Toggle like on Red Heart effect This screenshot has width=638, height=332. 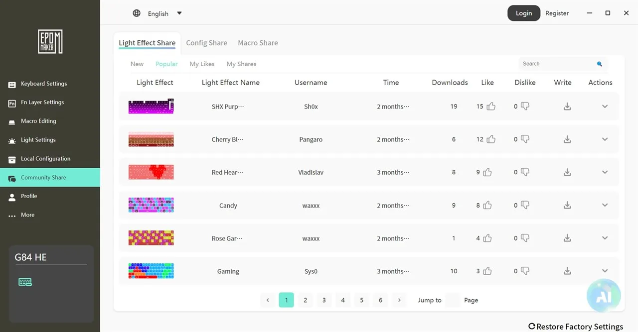pyautogui.click(x=487, y=172)
